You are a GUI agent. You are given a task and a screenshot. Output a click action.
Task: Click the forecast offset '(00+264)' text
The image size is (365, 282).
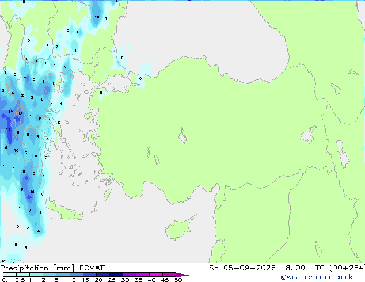[x=347, y=268]
